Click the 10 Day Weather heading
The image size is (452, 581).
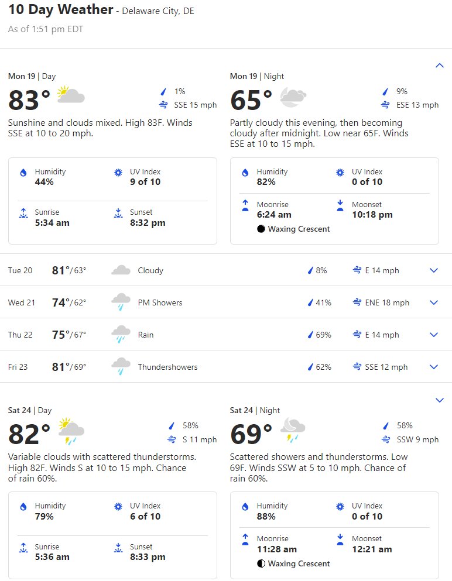click(60, 9)
